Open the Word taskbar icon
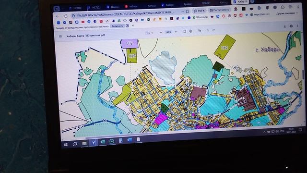307x173 pixels. pyautogui.click(x=130, y=140)
